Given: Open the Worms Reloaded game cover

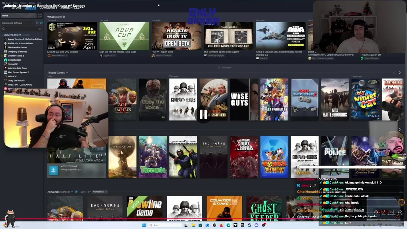Looking at the screenshot, I should click(x=274, y=157).
